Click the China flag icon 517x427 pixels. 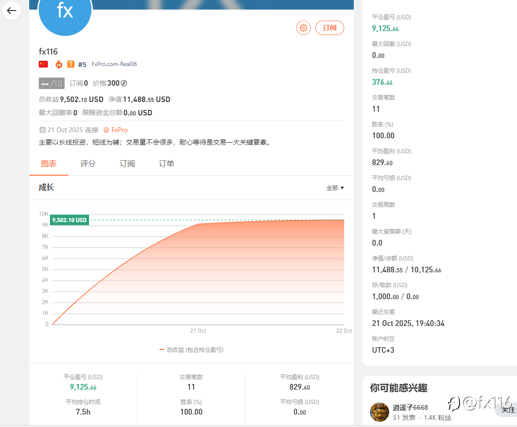43,64
